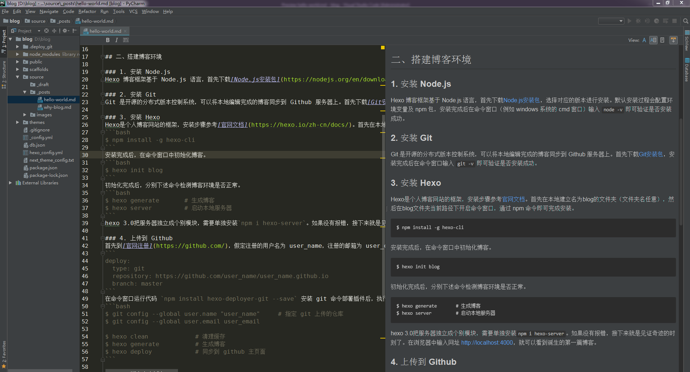Select package.json in project tree
The image size is (690, 372).
40,167
